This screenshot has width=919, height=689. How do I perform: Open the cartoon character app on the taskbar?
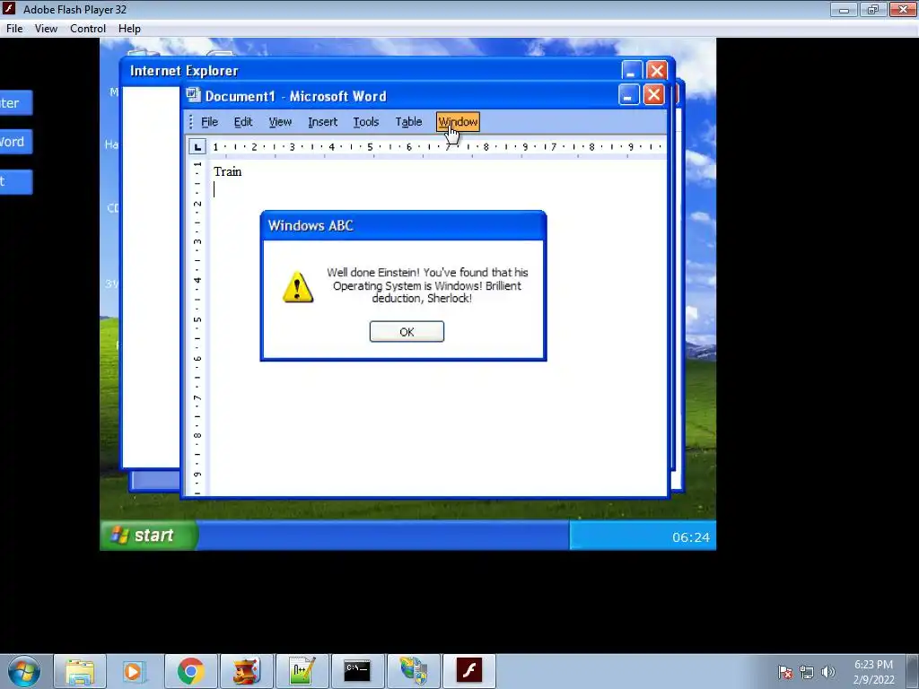[247, 671]
